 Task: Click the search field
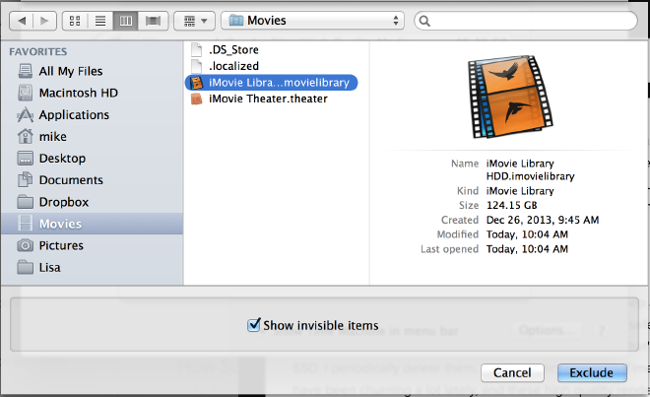click(526, 21)
